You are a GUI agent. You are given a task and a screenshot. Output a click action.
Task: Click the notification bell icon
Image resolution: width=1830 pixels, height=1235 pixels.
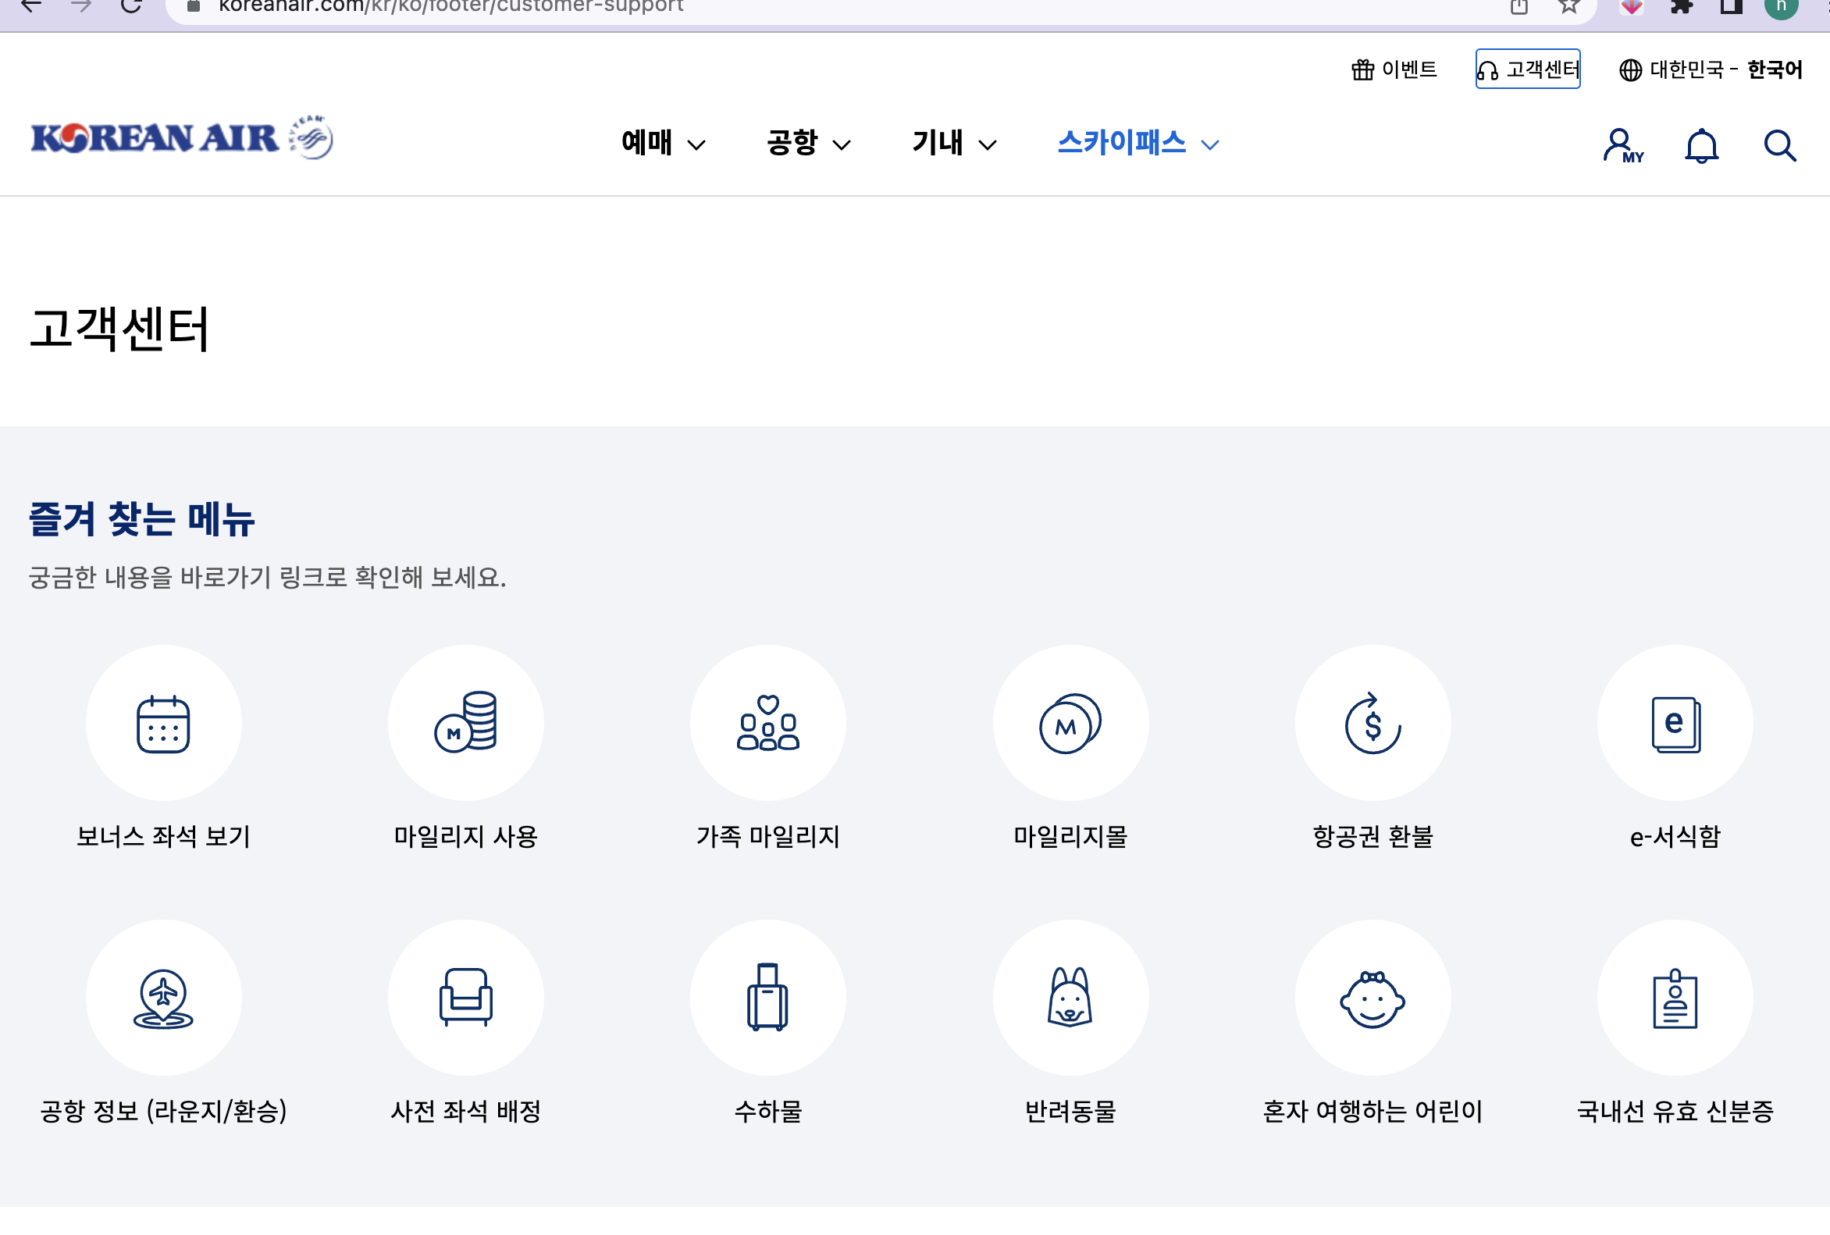point(1701,146)
